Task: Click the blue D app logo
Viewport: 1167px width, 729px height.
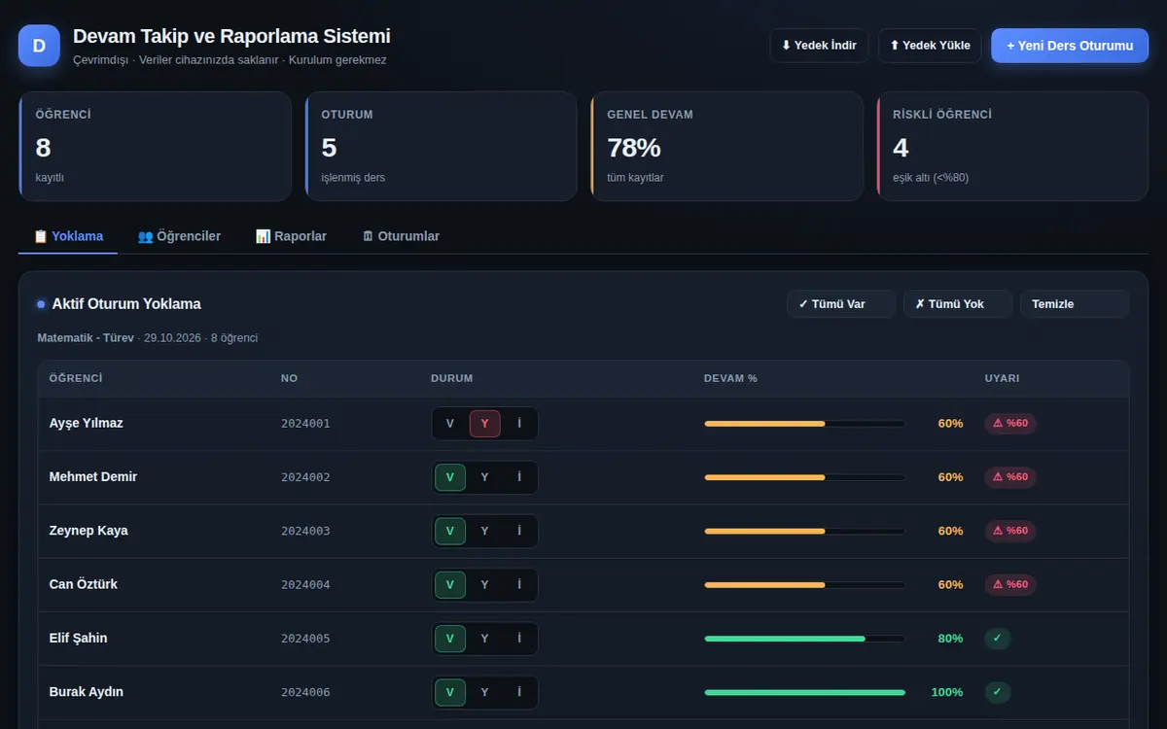Action: tap(39, 46)
